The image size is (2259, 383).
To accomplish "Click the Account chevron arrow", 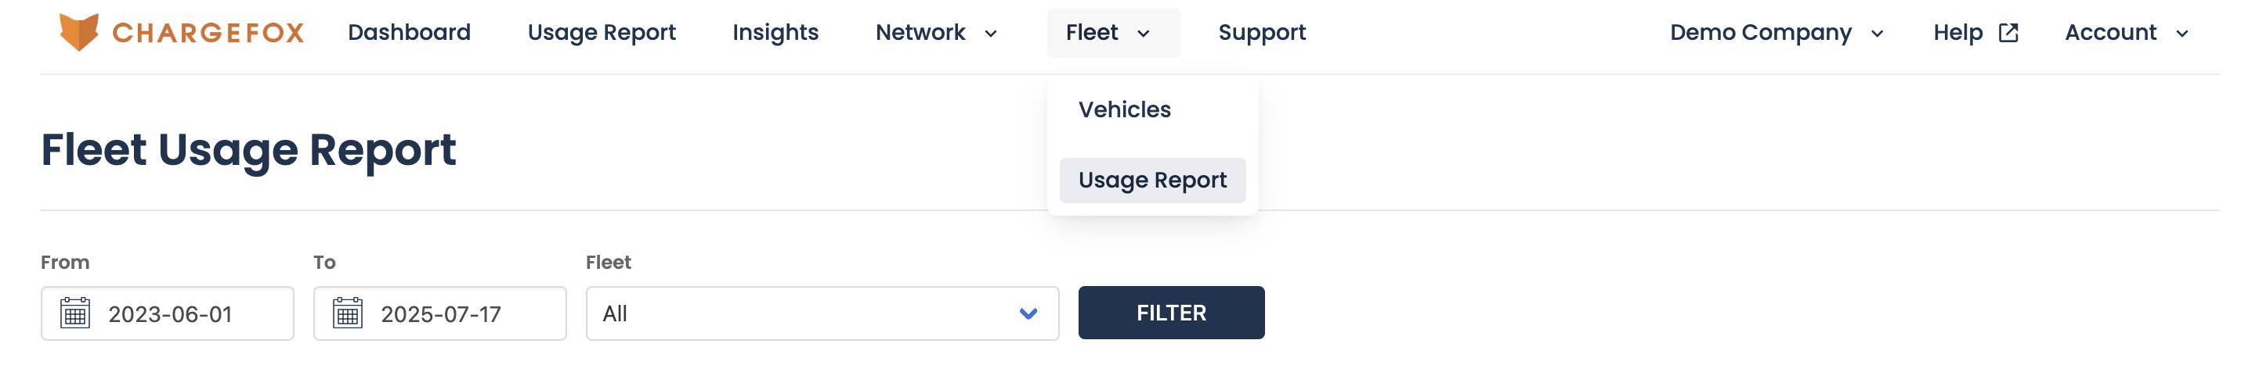I will [x=2183, y=34].
